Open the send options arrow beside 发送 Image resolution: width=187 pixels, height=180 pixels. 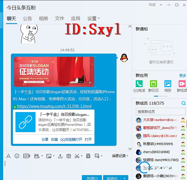[x=125, y=178]
